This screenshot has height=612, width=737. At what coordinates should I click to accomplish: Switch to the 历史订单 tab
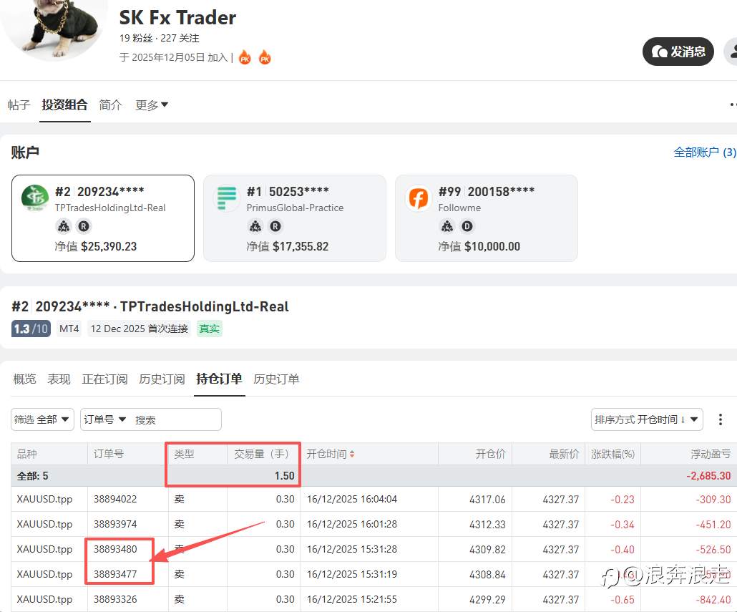coord(276,379)
